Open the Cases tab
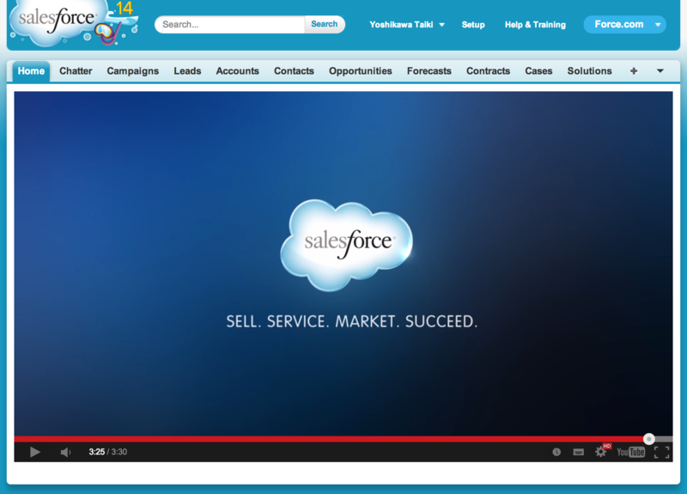 click(x=538, y=71)
